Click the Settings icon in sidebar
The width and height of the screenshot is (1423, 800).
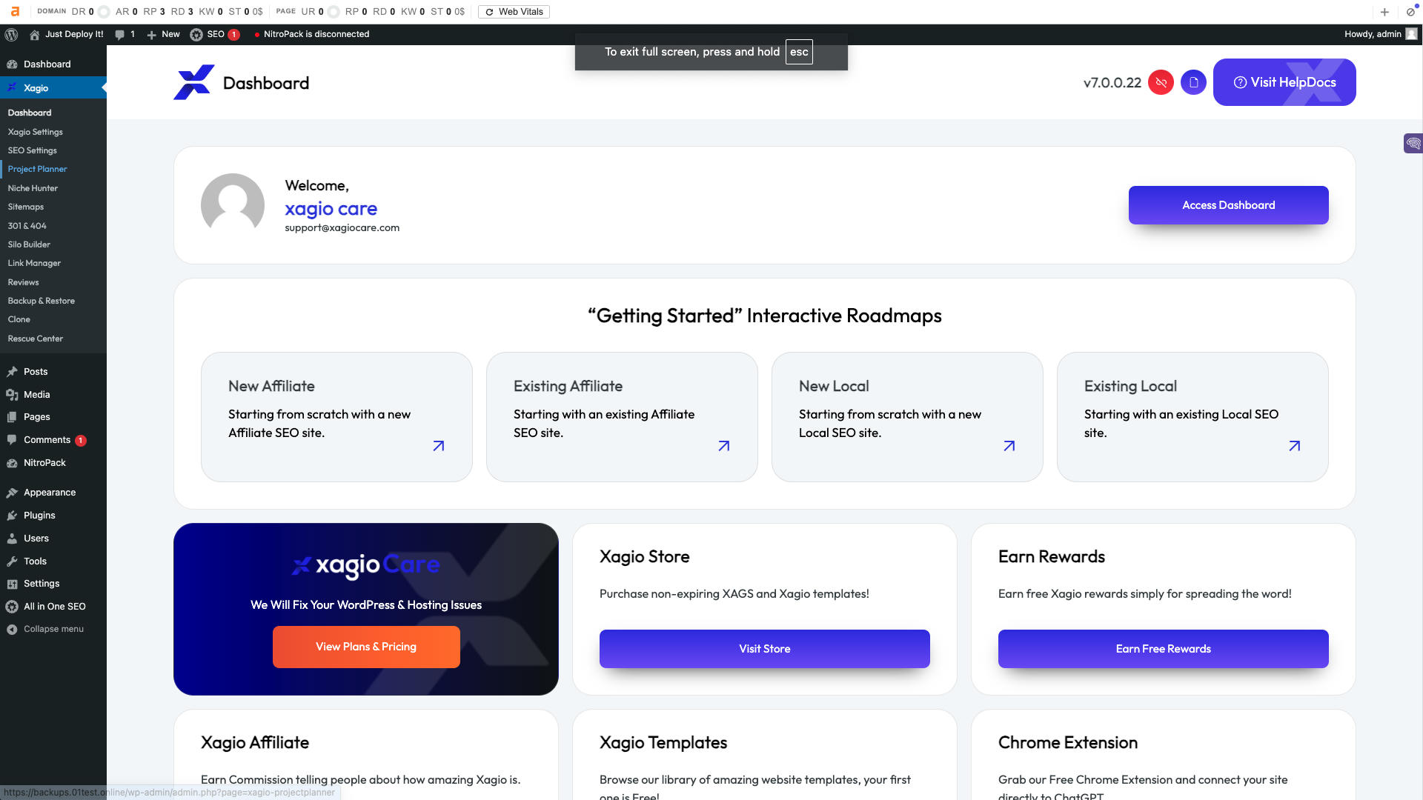pos(12,584)
